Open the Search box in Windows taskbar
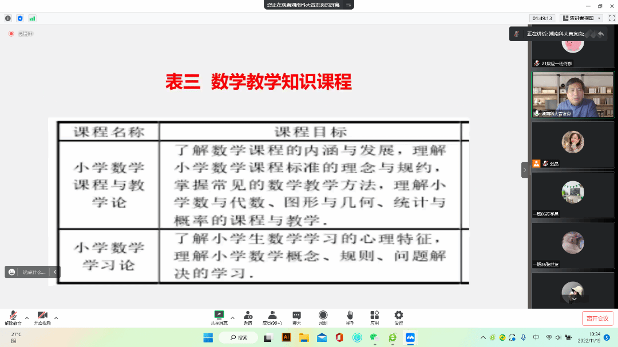The width and height of the screenshot is (618, 347). (x=238, y=338)
